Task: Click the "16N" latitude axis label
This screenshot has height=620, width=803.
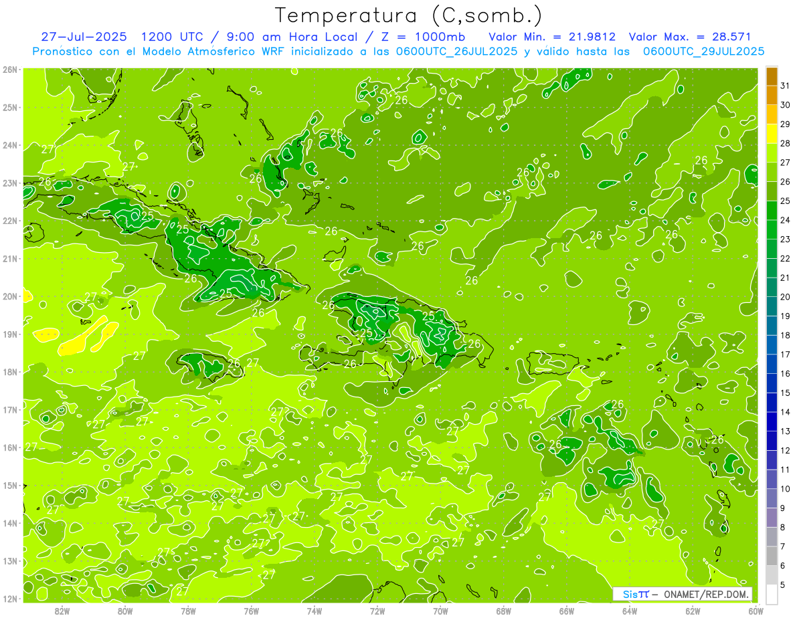Action: pyautogui.click(x=9, y=447)
